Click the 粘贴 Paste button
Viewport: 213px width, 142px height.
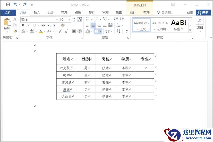[x=7, y=25]
